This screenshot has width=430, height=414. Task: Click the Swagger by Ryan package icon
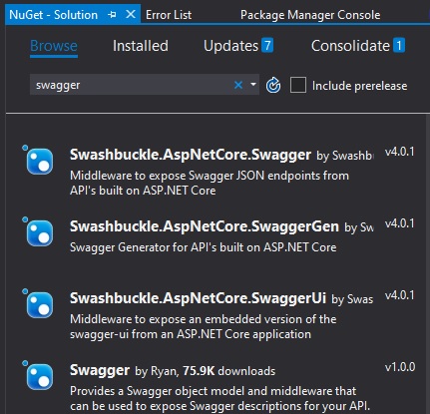point(39,377)
